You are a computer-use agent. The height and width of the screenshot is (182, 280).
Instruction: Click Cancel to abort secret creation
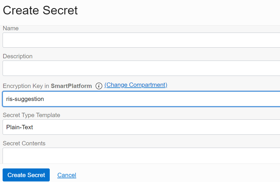(x=67, y=175)
